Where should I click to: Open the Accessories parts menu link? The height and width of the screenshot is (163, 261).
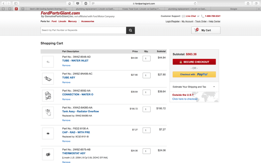click(87, 21)
